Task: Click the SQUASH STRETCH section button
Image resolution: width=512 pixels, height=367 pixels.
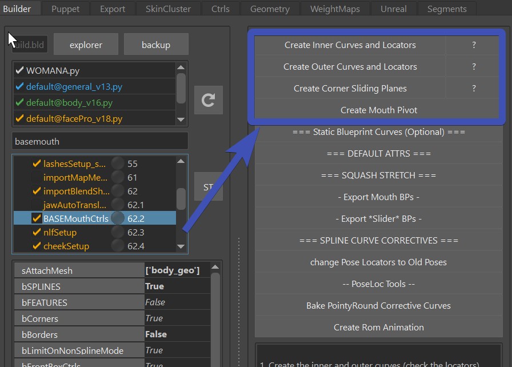Action: (378, 175)
